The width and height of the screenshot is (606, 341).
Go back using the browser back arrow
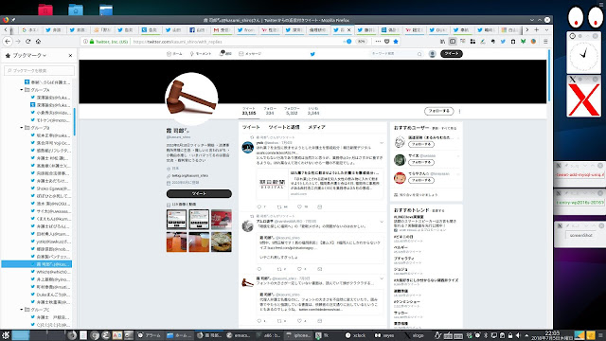(8, 42)
